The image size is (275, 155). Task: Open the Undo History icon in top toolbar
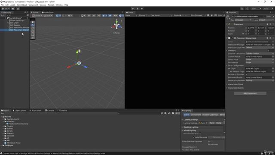242,9
